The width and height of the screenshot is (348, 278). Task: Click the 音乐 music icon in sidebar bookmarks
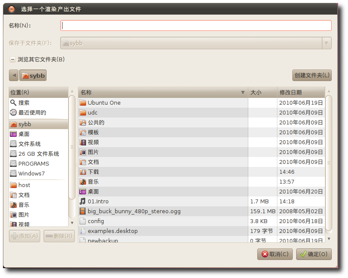click(x=13, y=205)
